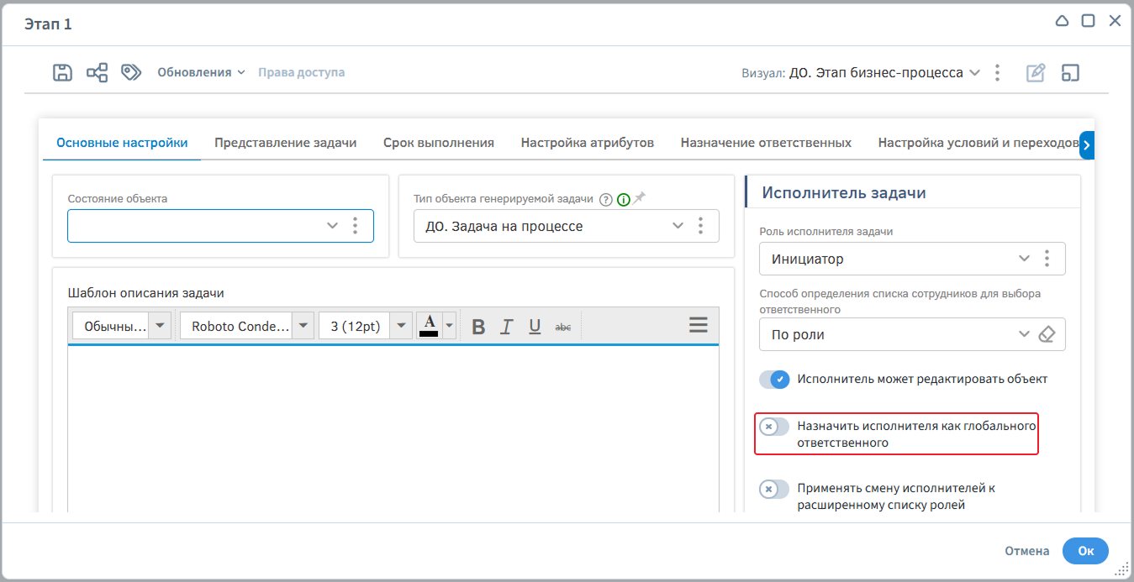Expand the font size '3 (12pt)' dropdown
The image size is (1134, 582).
[x=401, y=327]
